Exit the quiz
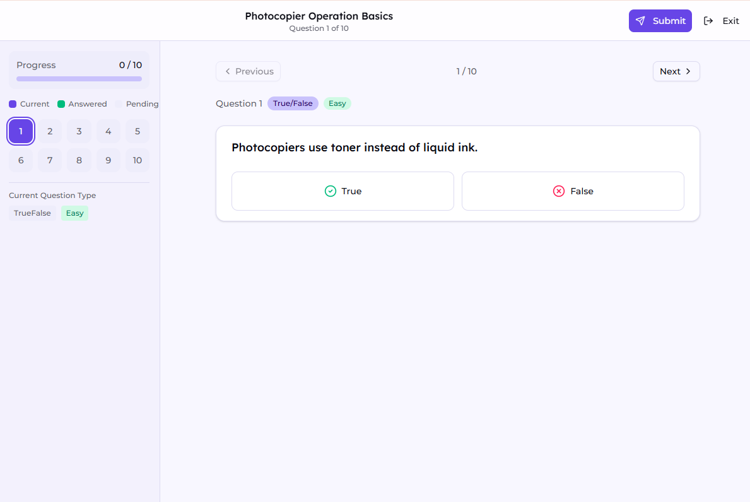Image resolution: width=750 pixels, height=502 pixels. pos(722,21)
